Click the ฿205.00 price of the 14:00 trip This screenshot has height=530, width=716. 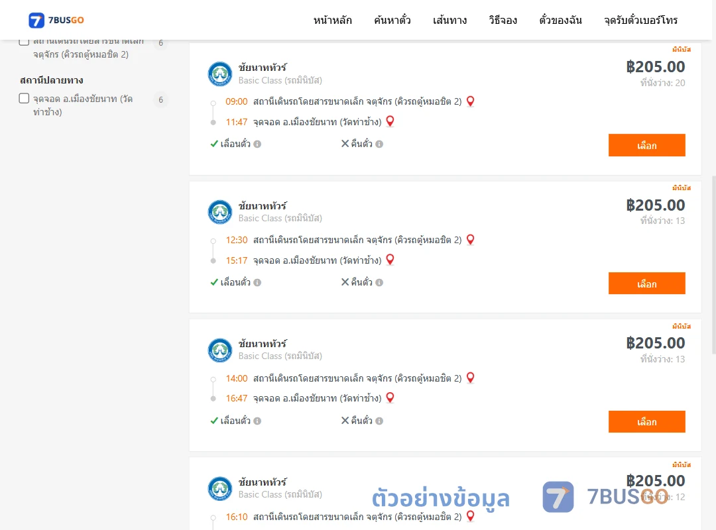(656, 343)
